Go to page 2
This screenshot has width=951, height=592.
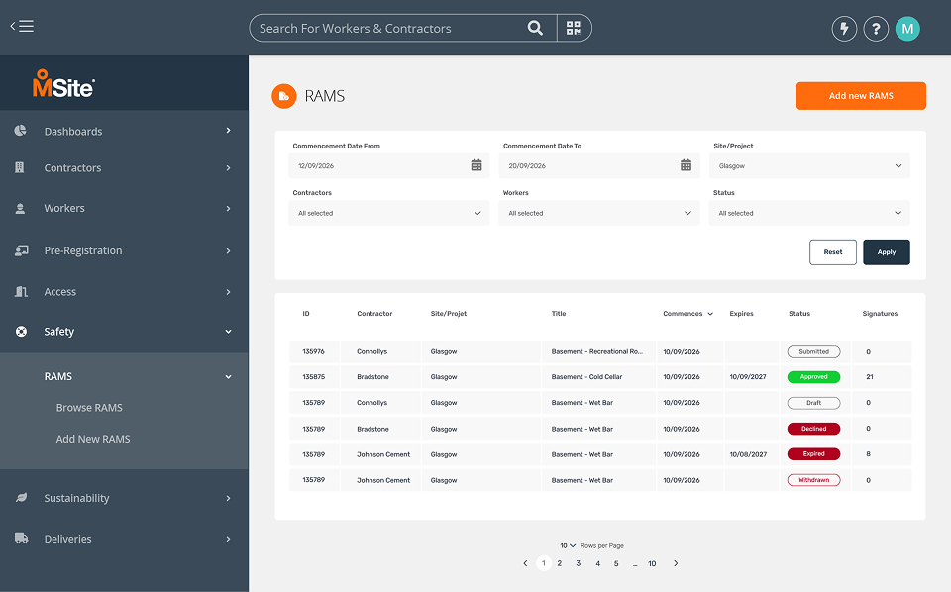click(559, 563)
